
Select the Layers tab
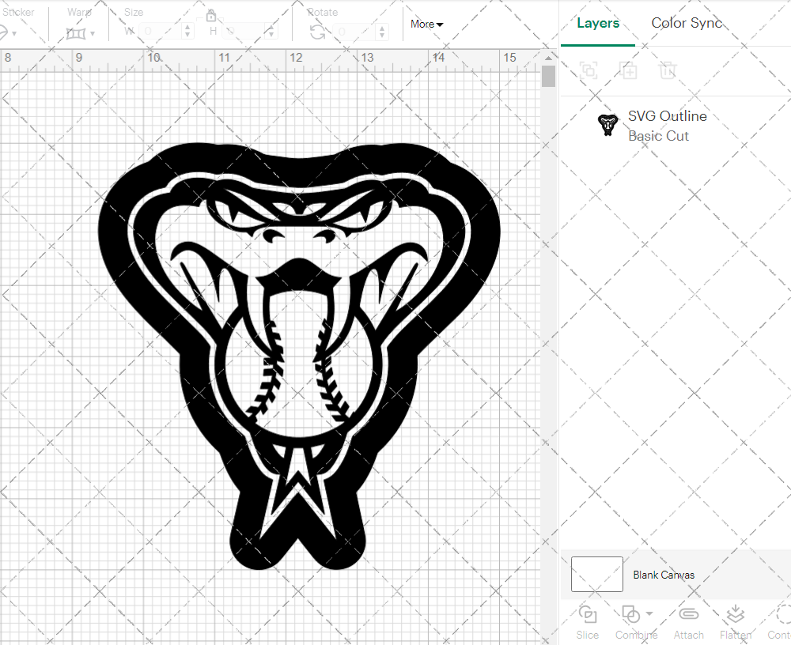tap(598, 23)
